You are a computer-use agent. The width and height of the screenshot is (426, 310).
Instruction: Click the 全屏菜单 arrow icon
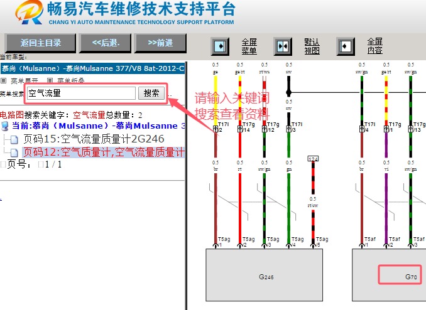pyautogui.click(x=220, y=46)
